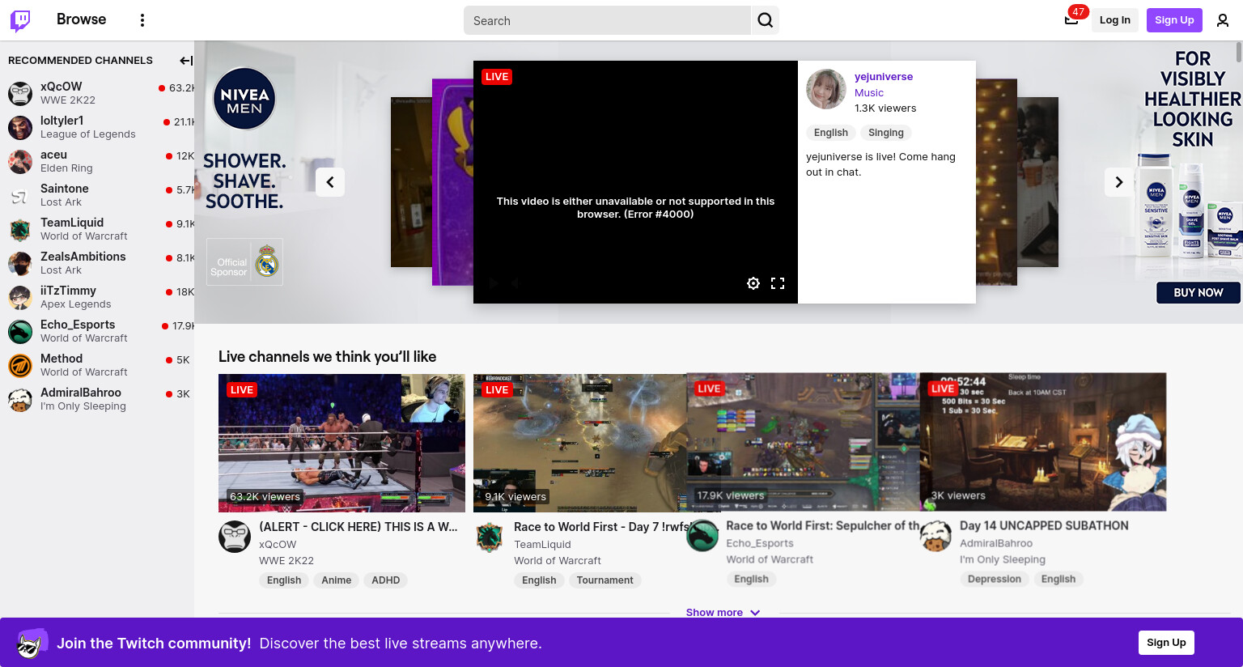Enter fullscreen on the featured video
The height and width of the screenshot is (667, 1243).
(x=778, y=283)
